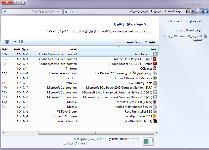Click the horizontal scrollbar right arrow
This screenshot has width=209, height=150.
[x=156, y=133]
